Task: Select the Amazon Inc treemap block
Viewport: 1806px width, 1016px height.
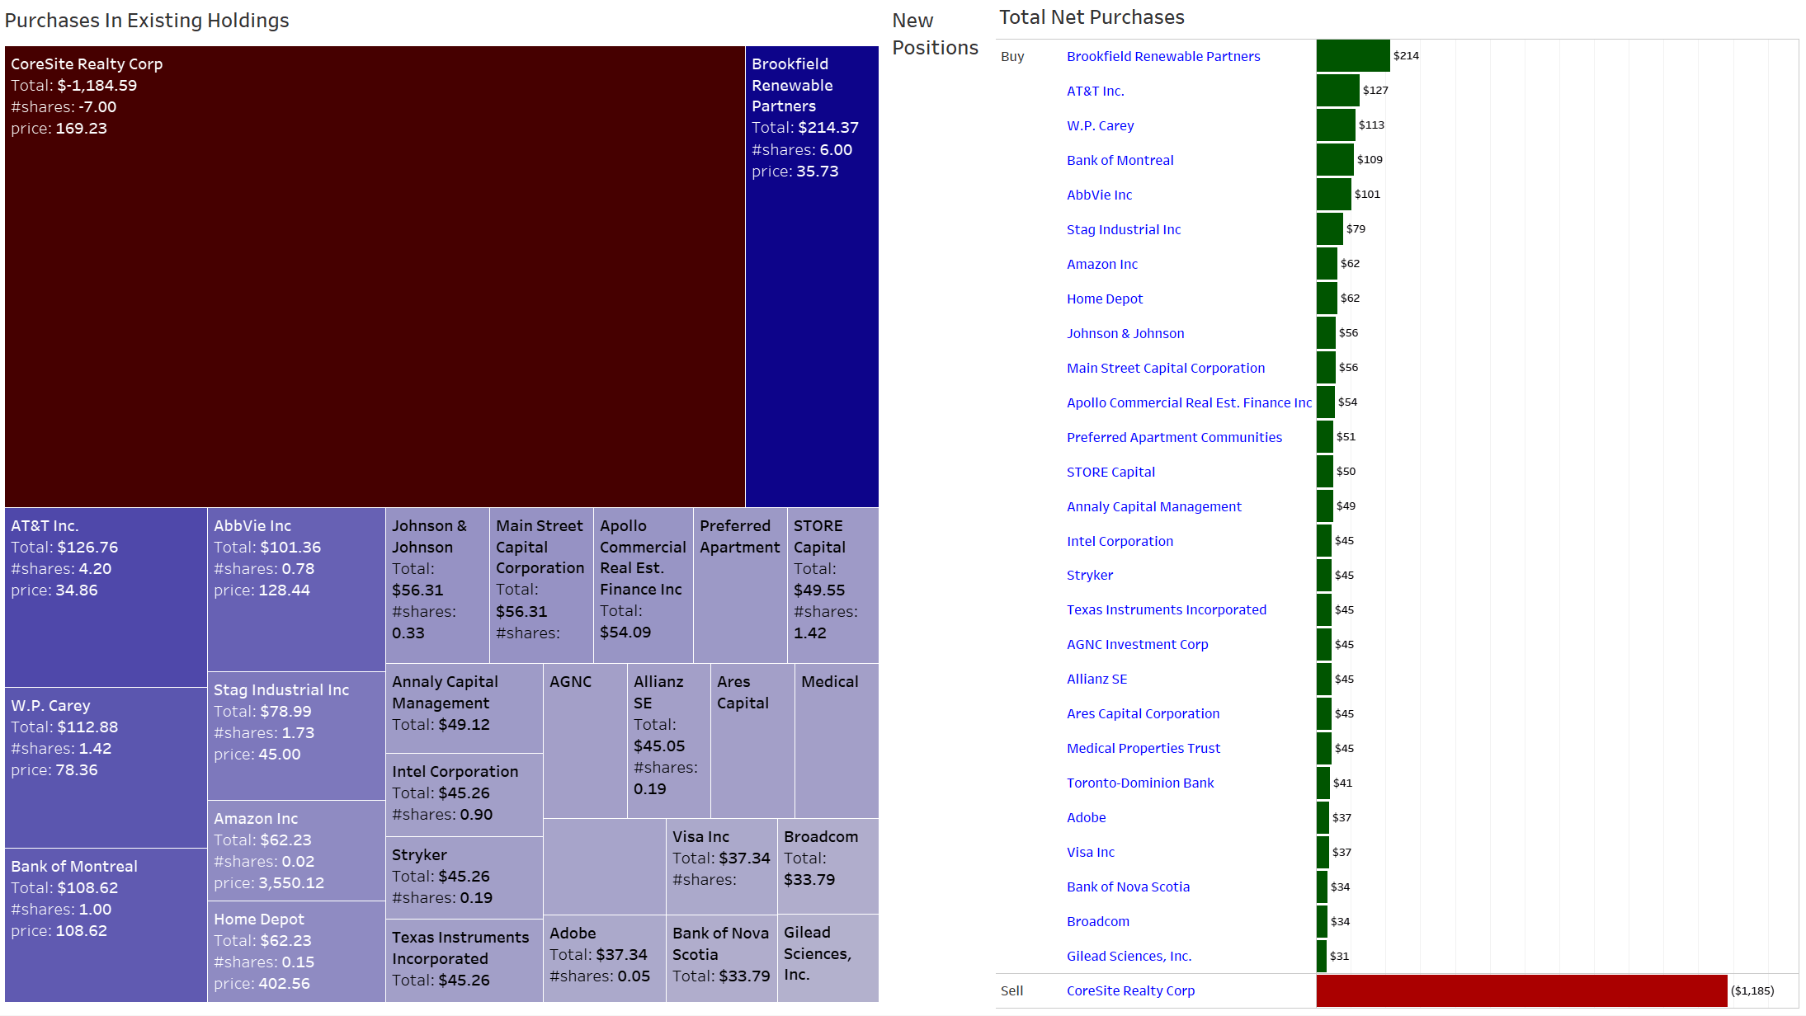Action: coord(296,850)
